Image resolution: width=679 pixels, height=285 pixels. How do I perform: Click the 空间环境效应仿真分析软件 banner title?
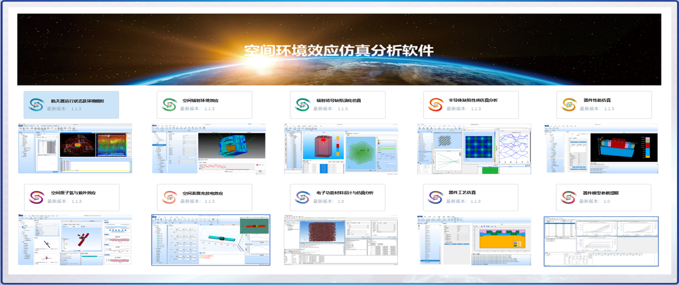pos(338,51)
